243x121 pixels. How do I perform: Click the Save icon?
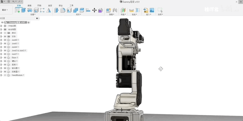pos(9,2)
